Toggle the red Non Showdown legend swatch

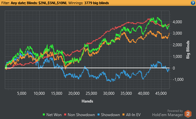pyautogui.click(x=65, y=114)
